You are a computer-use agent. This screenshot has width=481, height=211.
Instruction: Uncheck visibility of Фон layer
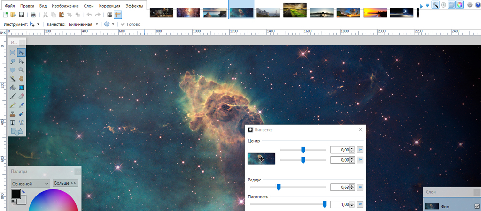point(477,206)
